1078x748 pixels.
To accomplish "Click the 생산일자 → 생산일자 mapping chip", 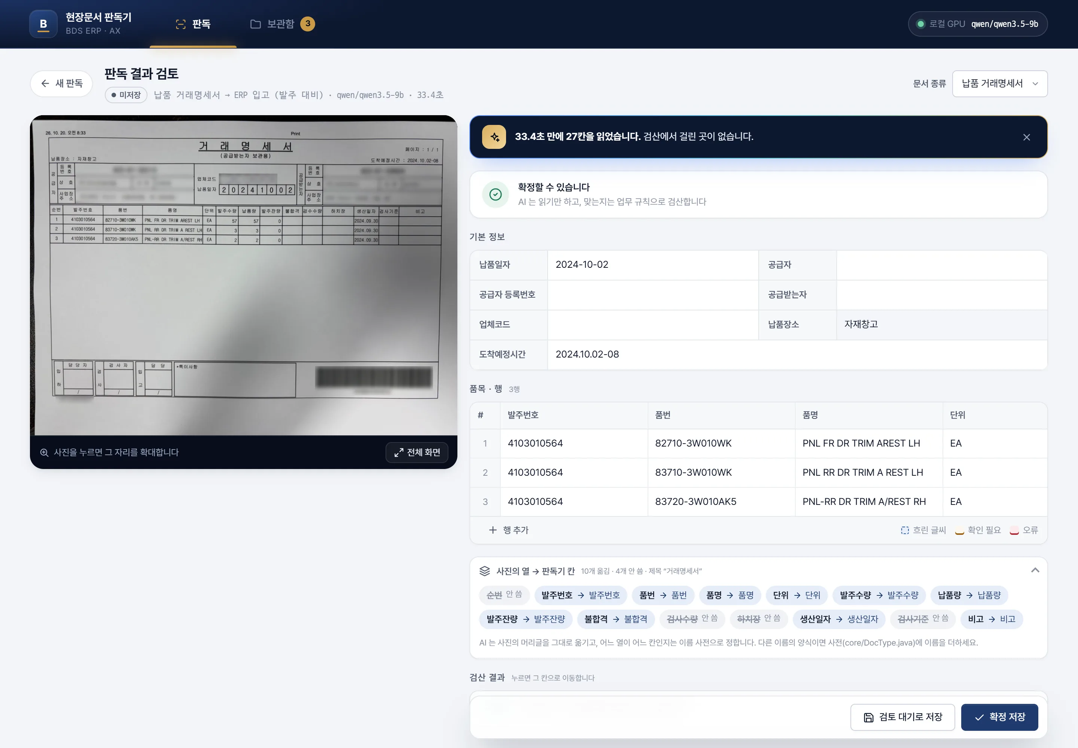I will [x=839, y=619].
